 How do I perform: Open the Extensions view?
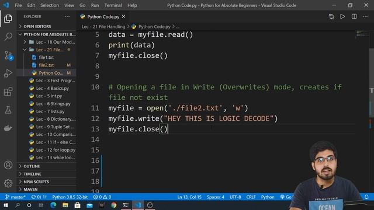(x=8, y=92)
